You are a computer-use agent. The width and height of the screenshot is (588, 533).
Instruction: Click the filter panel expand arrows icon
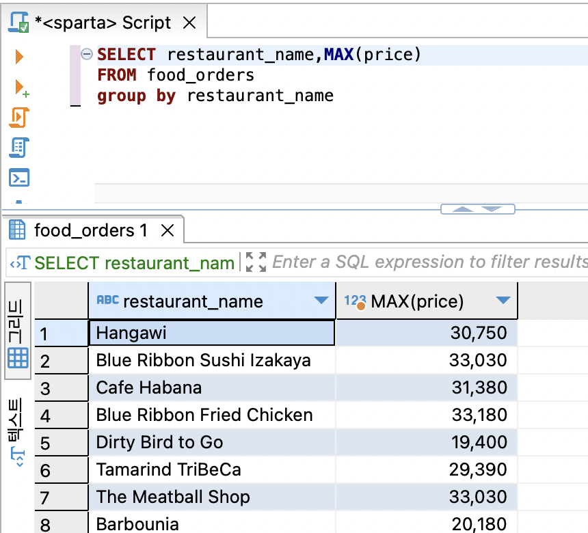click(x=256, y=262)
